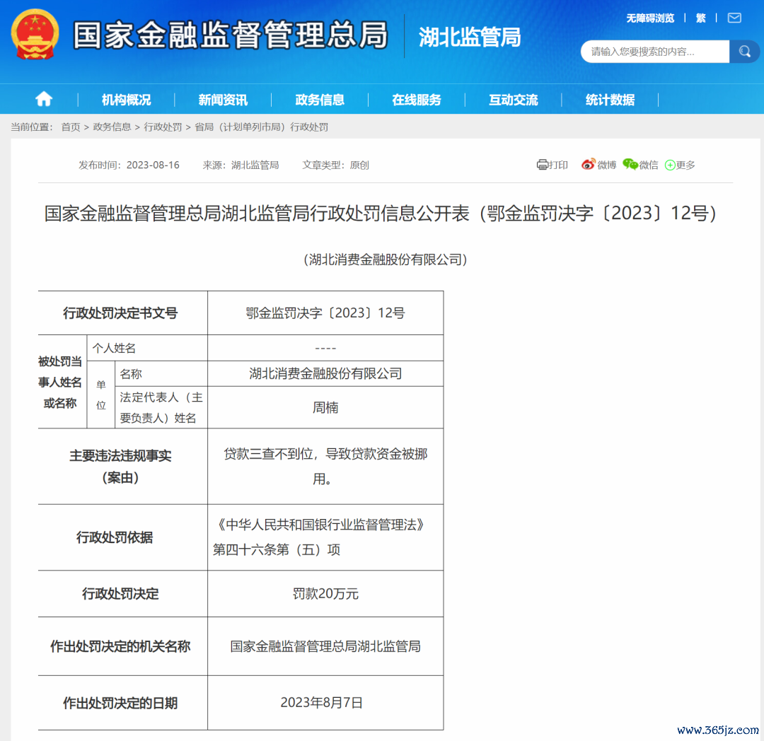Image resolution: width=764 pixels, height=741 pixels.
Task: Go to 首页 in breadcrumb
Action: [71, 127]
